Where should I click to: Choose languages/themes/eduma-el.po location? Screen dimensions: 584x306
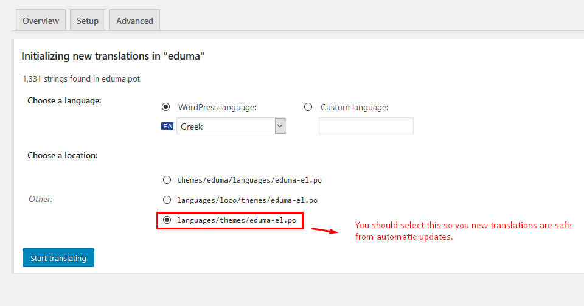[167, 220]
